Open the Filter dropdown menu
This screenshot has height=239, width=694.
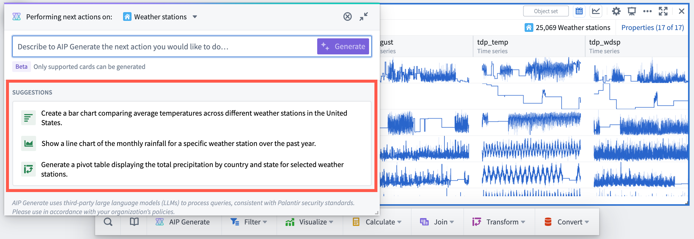tap(249, 222)
